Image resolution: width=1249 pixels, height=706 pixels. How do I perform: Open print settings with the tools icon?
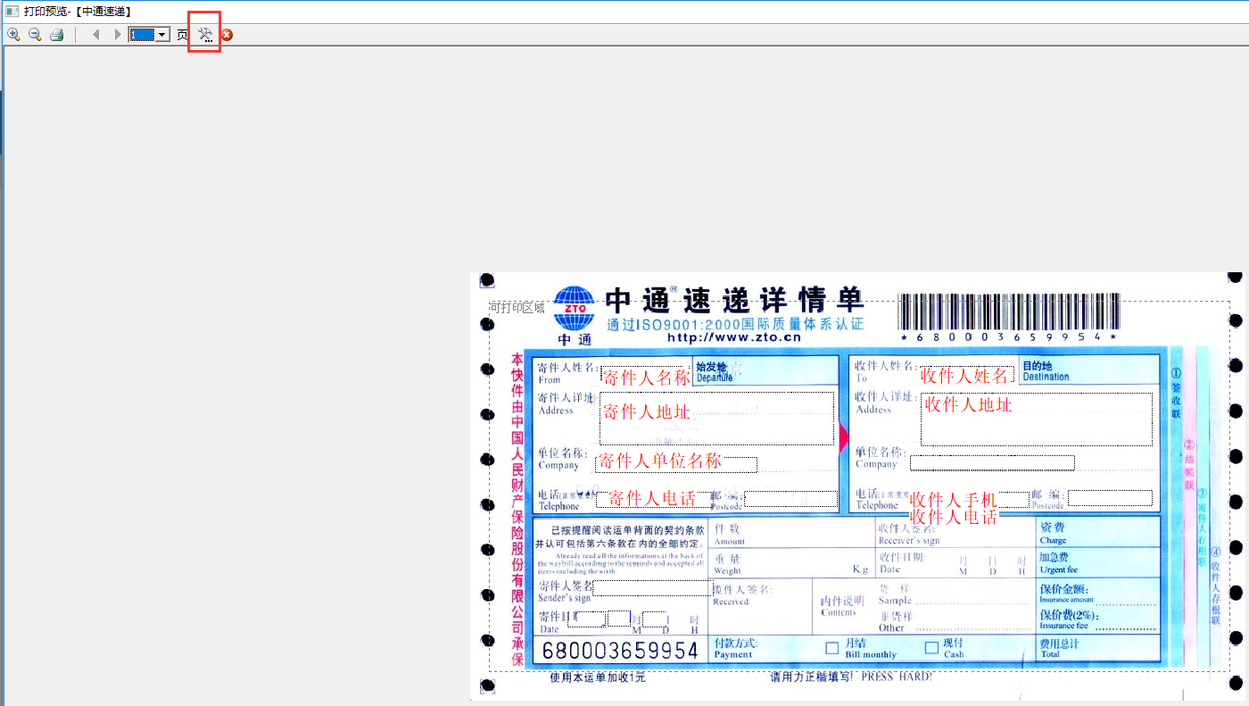pyautogui.click(x=205, y=35)
